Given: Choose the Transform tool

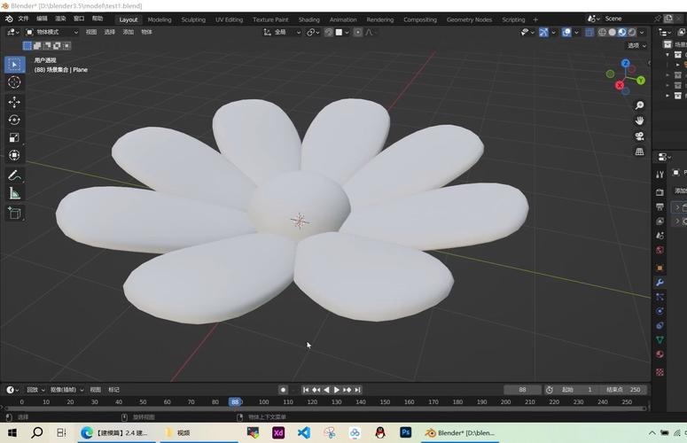Looking at the screenshot, I should coord(14,155).
